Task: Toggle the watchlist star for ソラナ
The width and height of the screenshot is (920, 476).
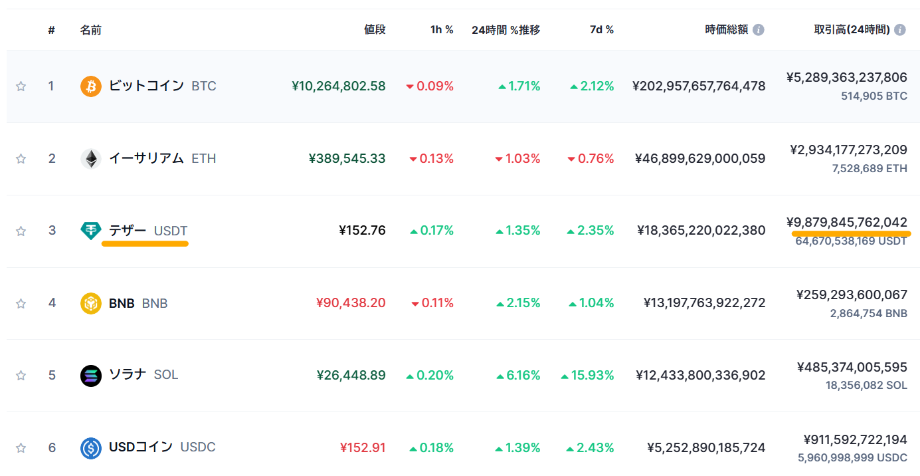Action: [x=21, y=376]
